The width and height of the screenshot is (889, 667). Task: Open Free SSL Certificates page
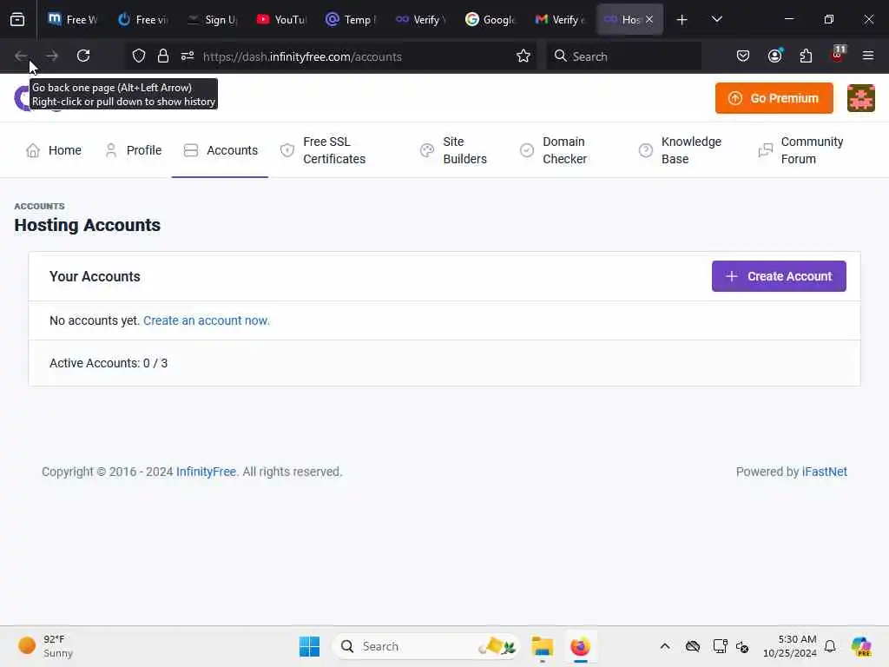tap(323, 150)
